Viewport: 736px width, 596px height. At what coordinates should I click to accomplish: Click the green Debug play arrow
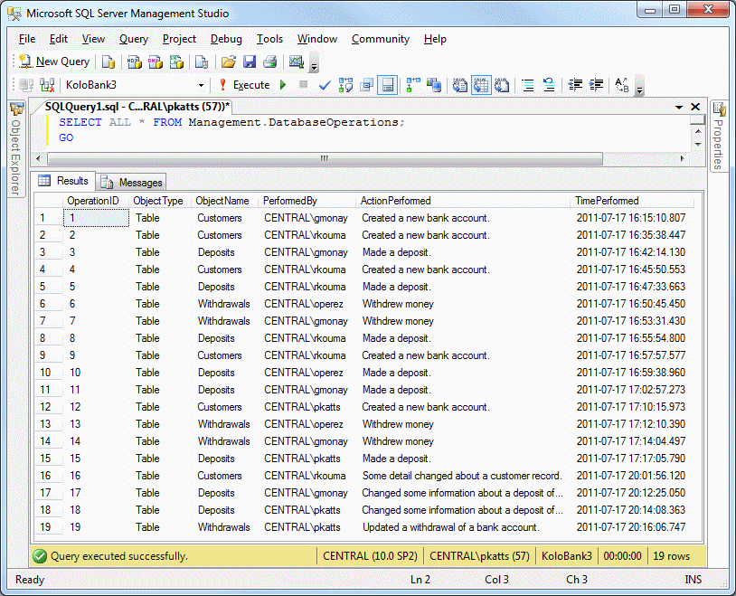(x=283, y=85)
